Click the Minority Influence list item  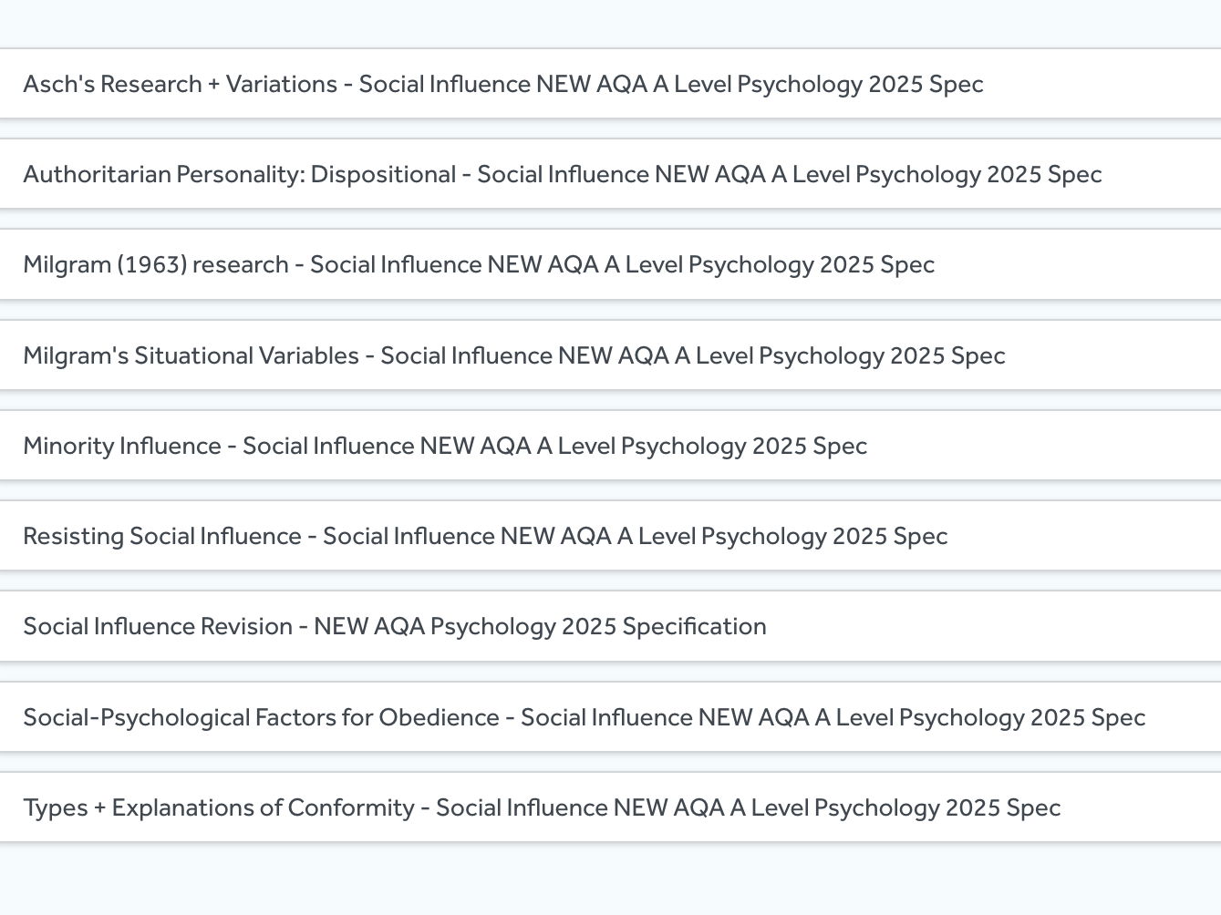[610, 446]
